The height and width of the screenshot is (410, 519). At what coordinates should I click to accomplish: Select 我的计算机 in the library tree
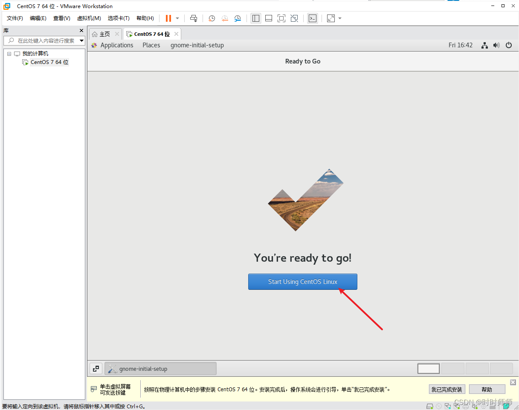(35, 54)
